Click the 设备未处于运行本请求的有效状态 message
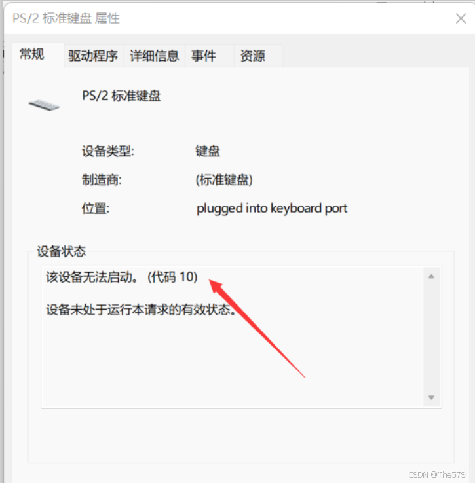The image size is (475, 483). [142, 310]
